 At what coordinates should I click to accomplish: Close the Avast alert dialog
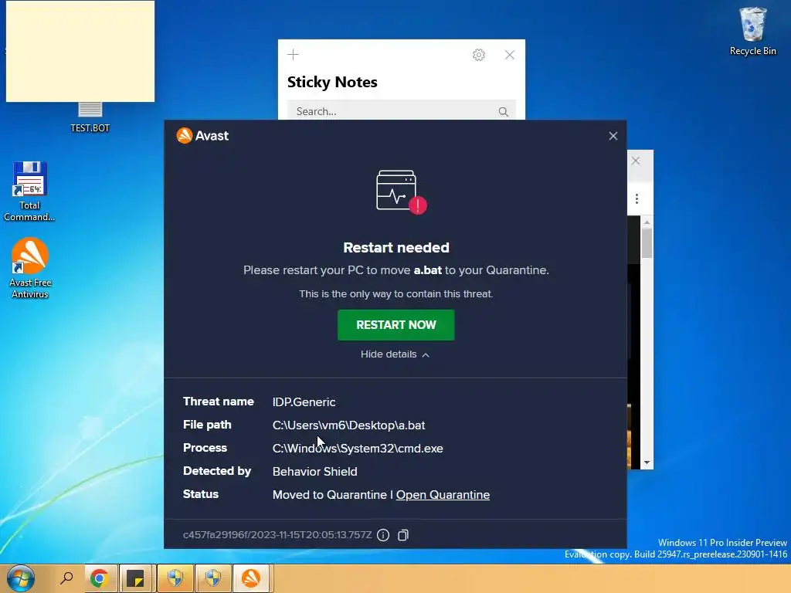coord(613,136)
